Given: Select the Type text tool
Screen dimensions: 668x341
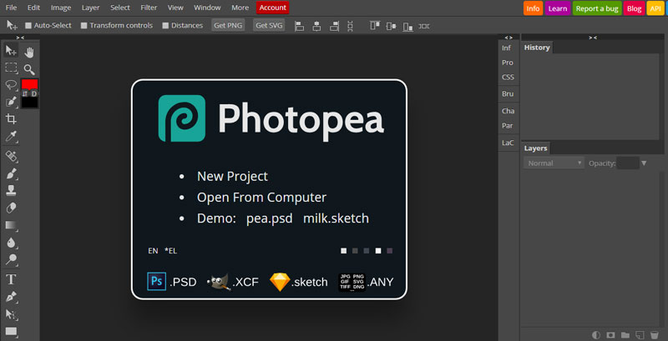Looking at the screenshot, I should (x=11, y=279).
